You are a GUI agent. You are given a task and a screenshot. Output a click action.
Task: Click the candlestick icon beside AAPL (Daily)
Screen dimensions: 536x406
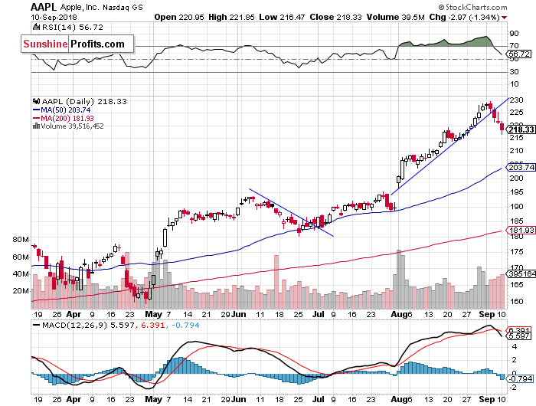[x=36, y=101]
